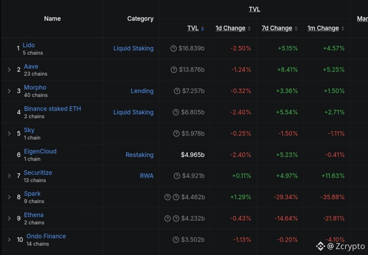This screenshot has height=255, width=368.
Task: Click the question-mark icon by Binance staked ETH TVL
Action: [176, 112]
